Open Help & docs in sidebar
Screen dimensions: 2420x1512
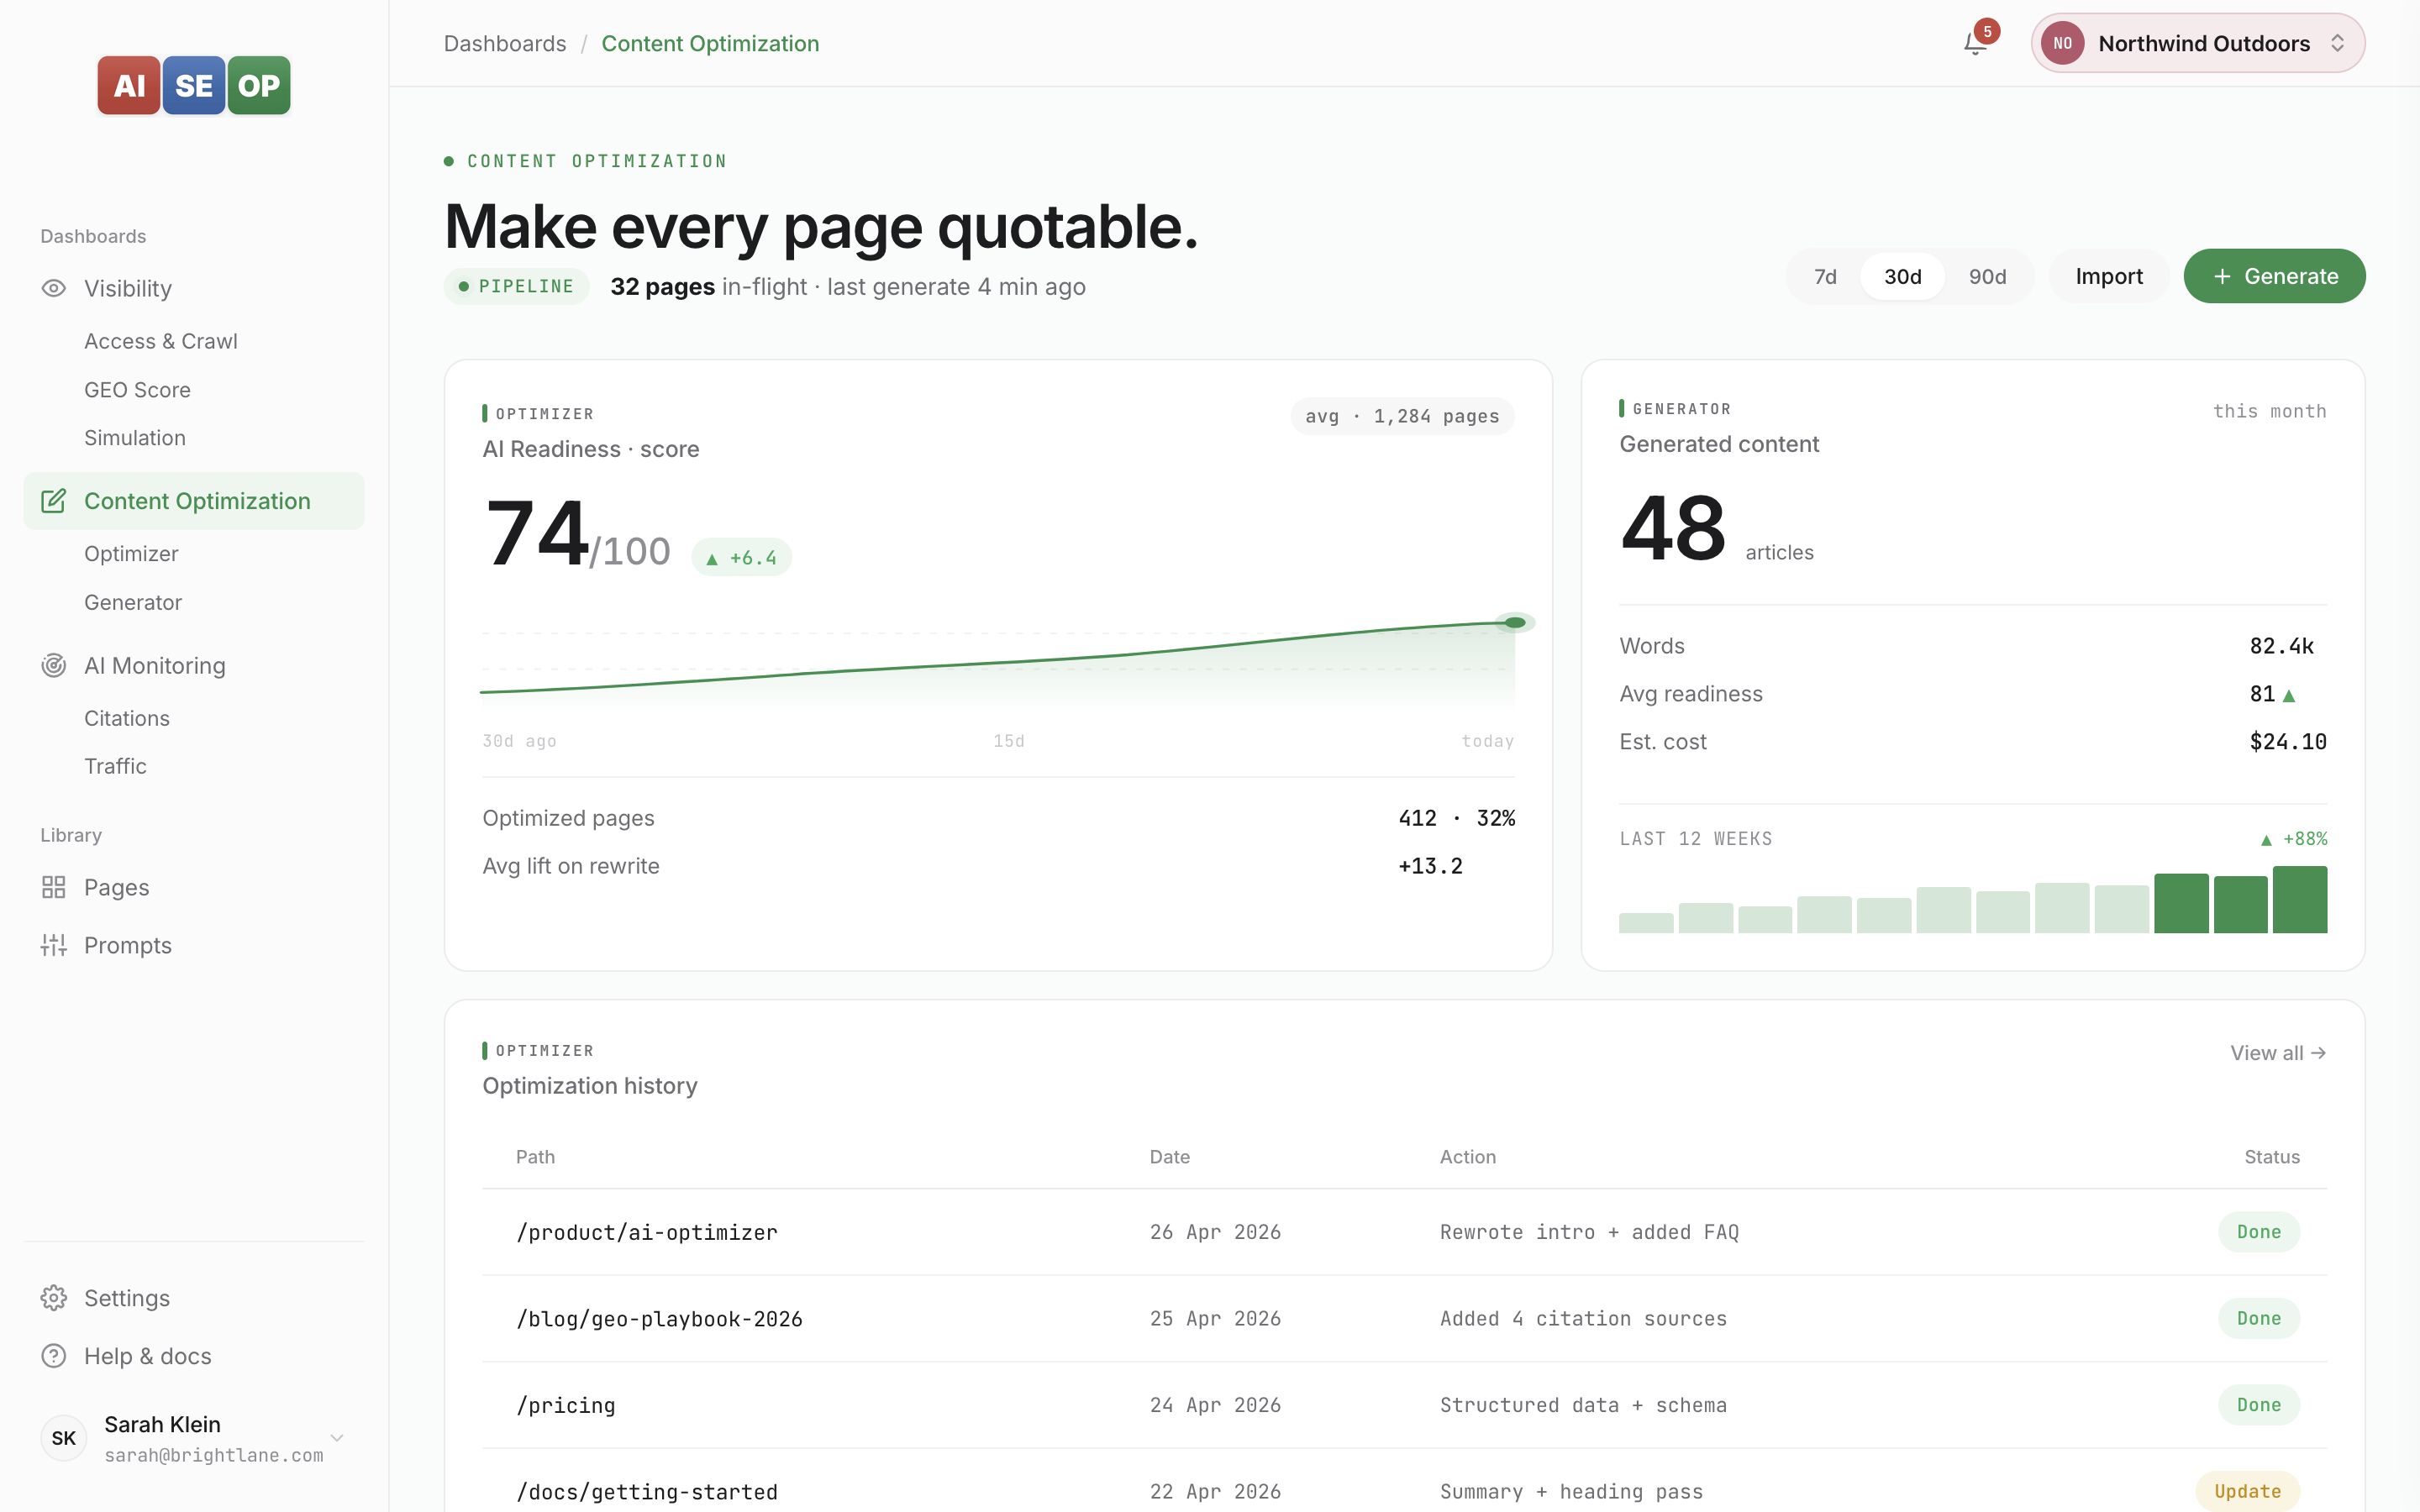(194, 1356)
